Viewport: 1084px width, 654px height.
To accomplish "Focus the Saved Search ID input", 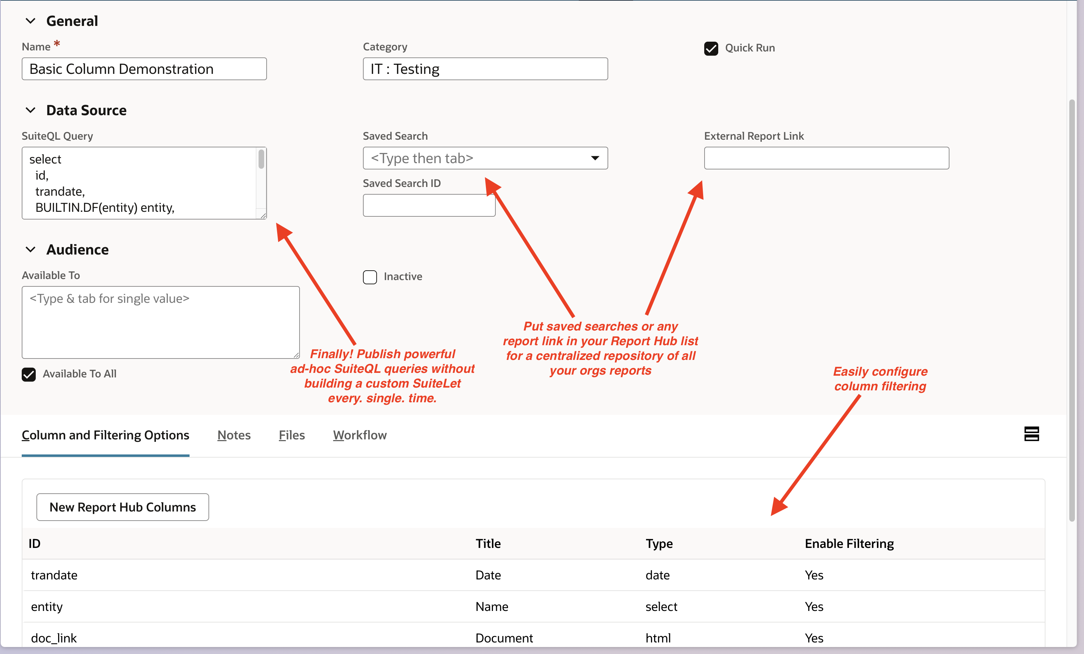I will [x=428, y=205].
